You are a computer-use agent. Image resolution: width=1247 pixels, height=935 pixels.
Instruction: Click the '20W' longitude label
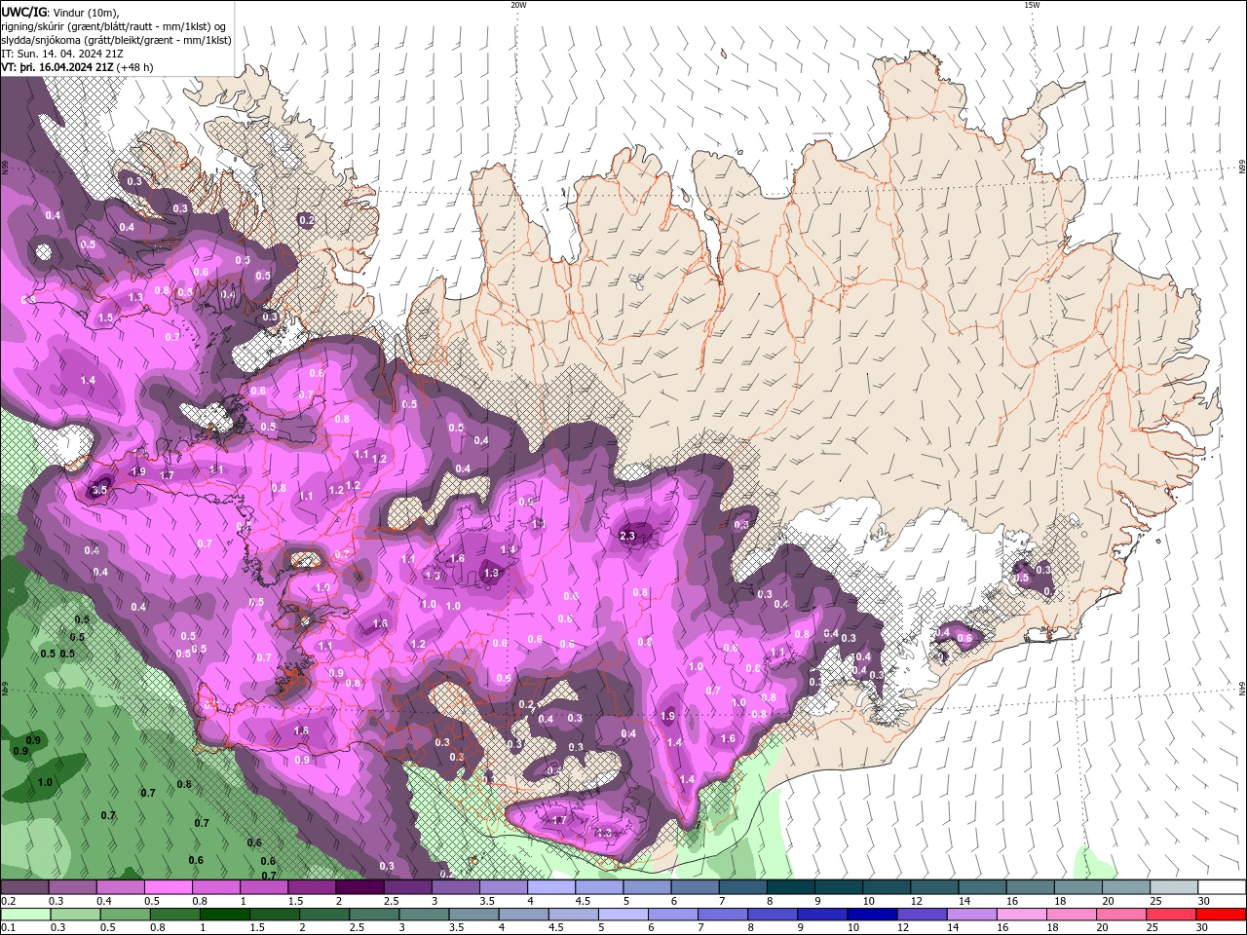pos(518,5)
